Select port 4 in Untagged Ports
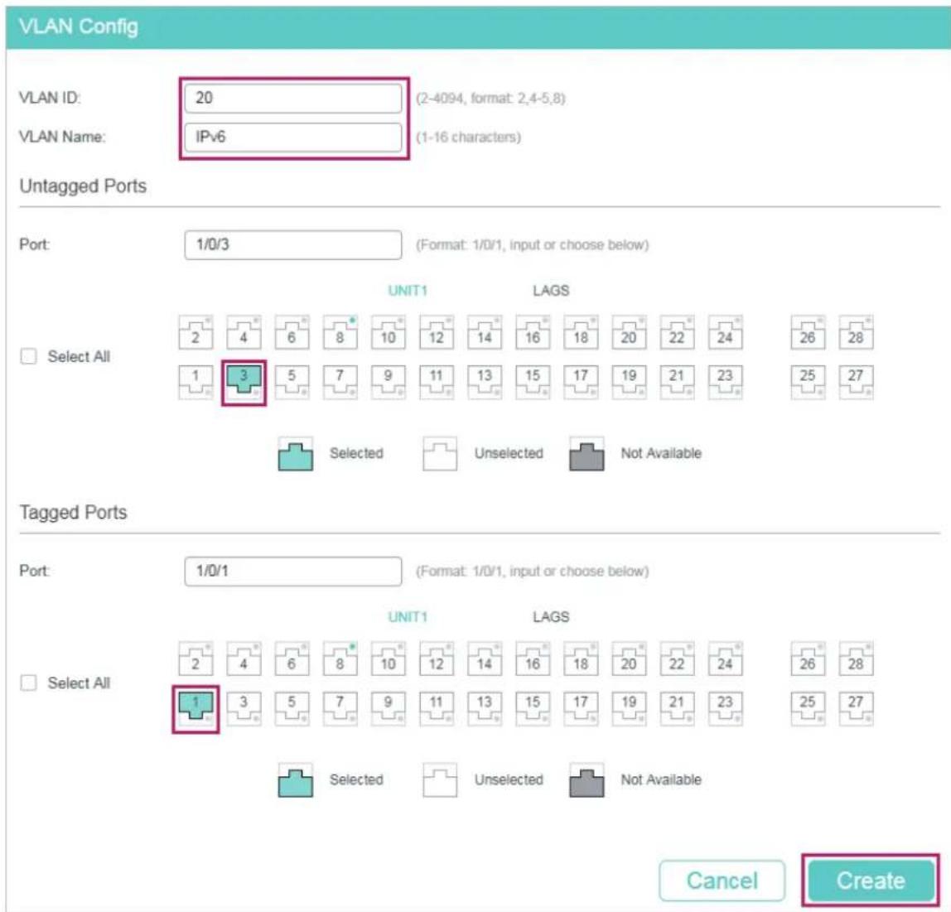Viewport: 951px width, 912px height. pos(244,332)
